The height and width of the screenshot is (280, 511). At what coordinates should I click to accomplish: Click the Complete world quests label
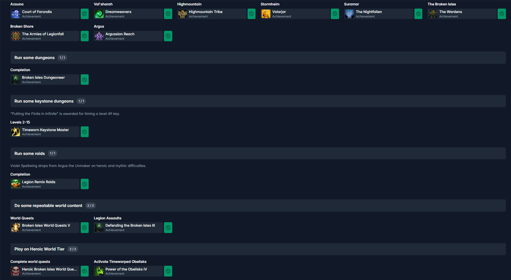click(30, 262)
